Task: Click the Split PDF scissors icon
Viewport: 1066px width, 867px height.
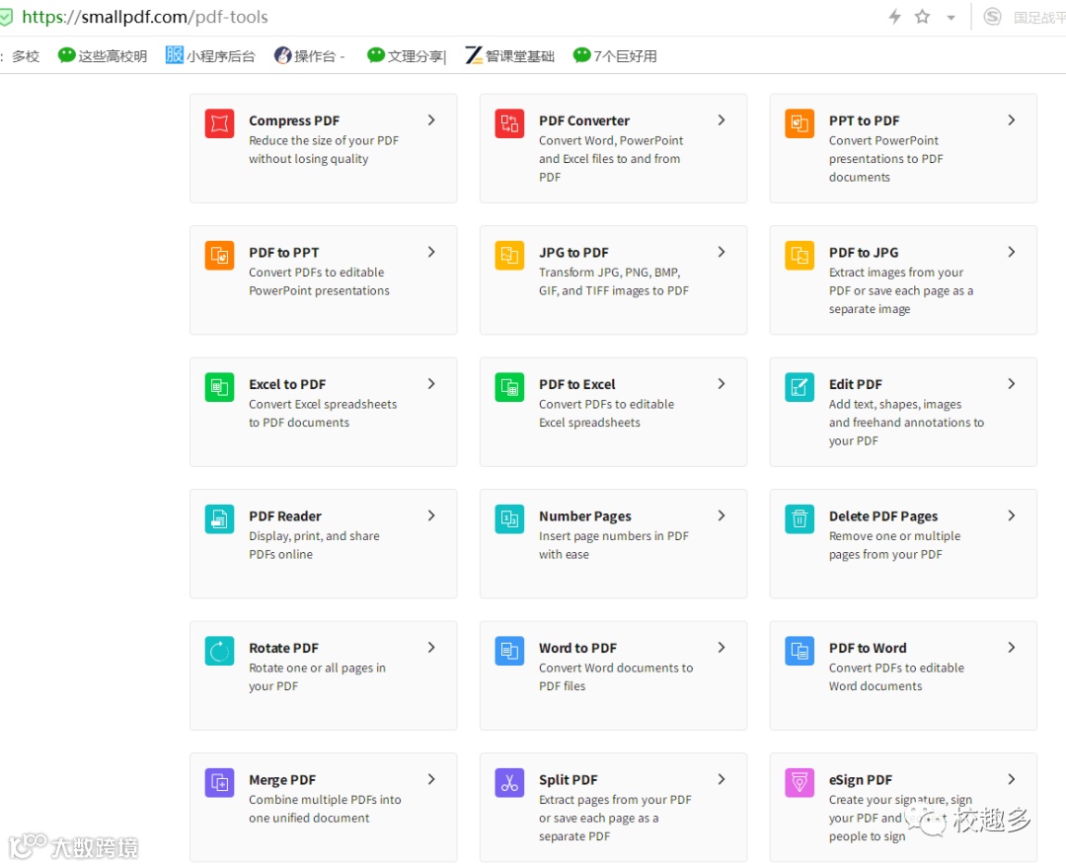Action: [x=509, y=783]
